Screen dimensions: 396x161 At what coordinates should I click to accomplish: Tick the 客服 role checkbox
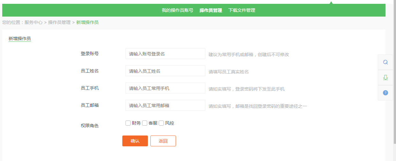[x=145, y=123]
